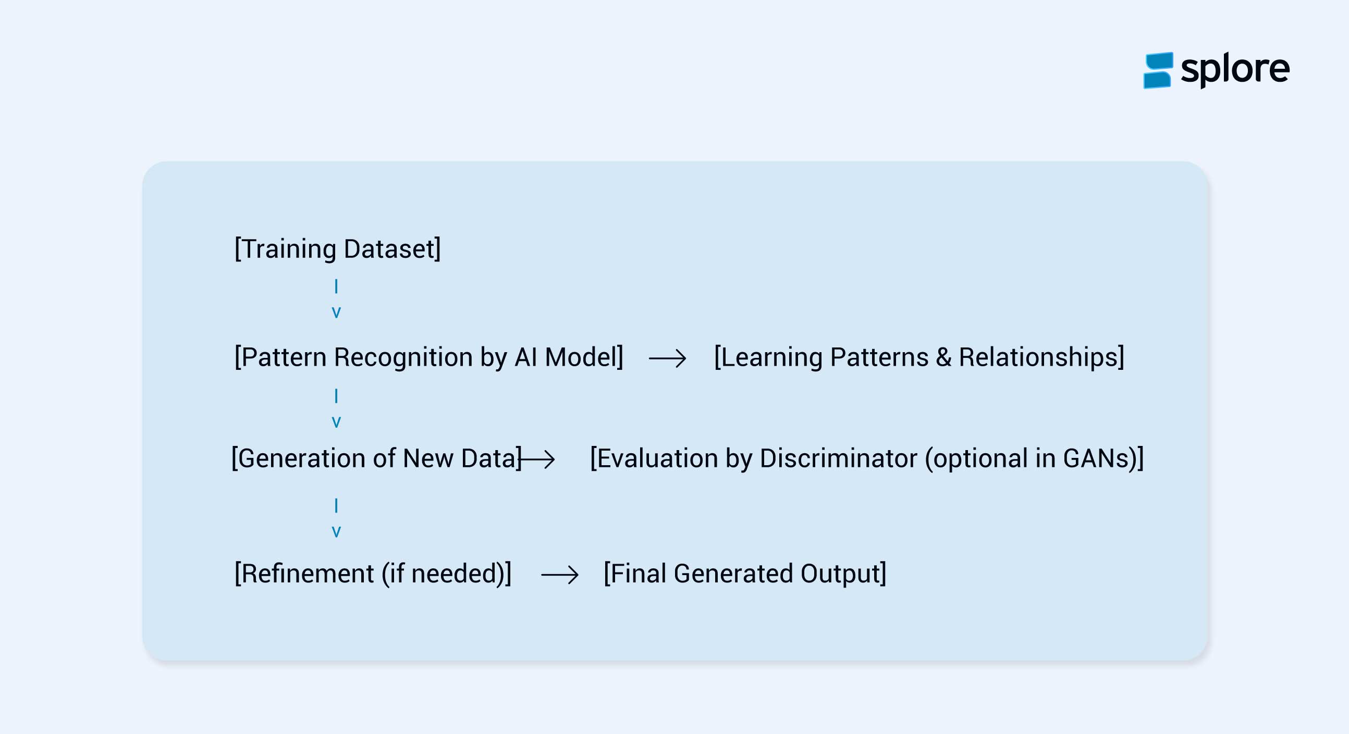Click the arrow after Generation of New Data
The width and height of the screenshot is (1349, 734).
point(537,459)
